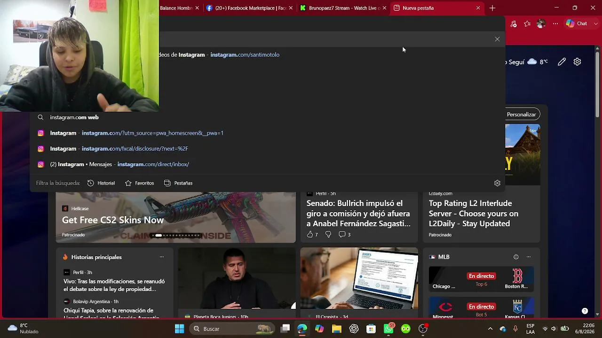Screen dimensions: 602x338
Task: Open the search suggestions settings gear
Action: click(x=497, y=183)
